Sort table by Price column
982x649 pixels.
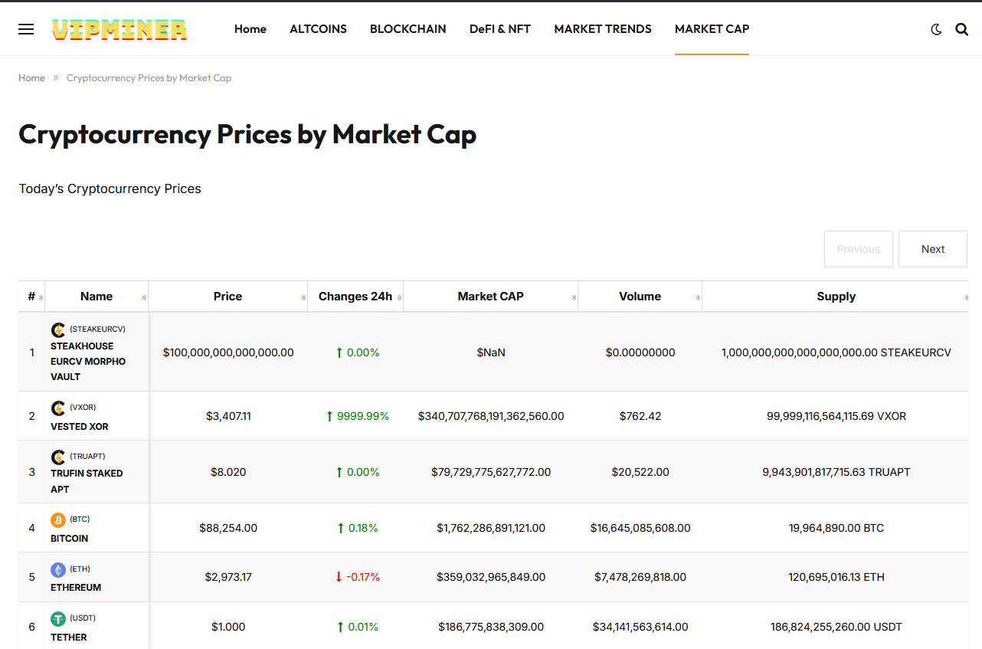227,297
